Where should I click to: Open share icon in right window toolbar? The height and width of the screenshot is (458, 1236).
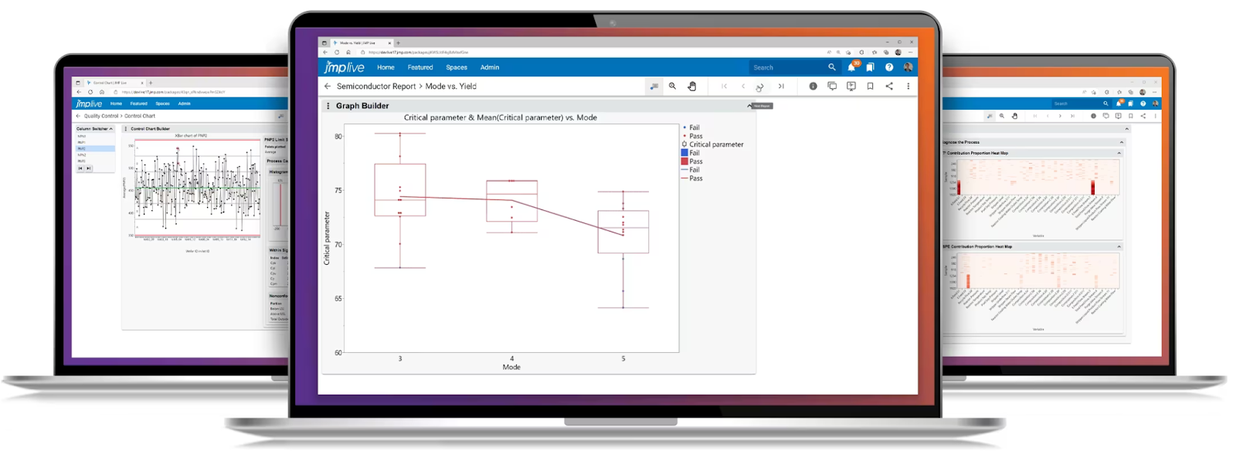click(x=1143, y=116)
